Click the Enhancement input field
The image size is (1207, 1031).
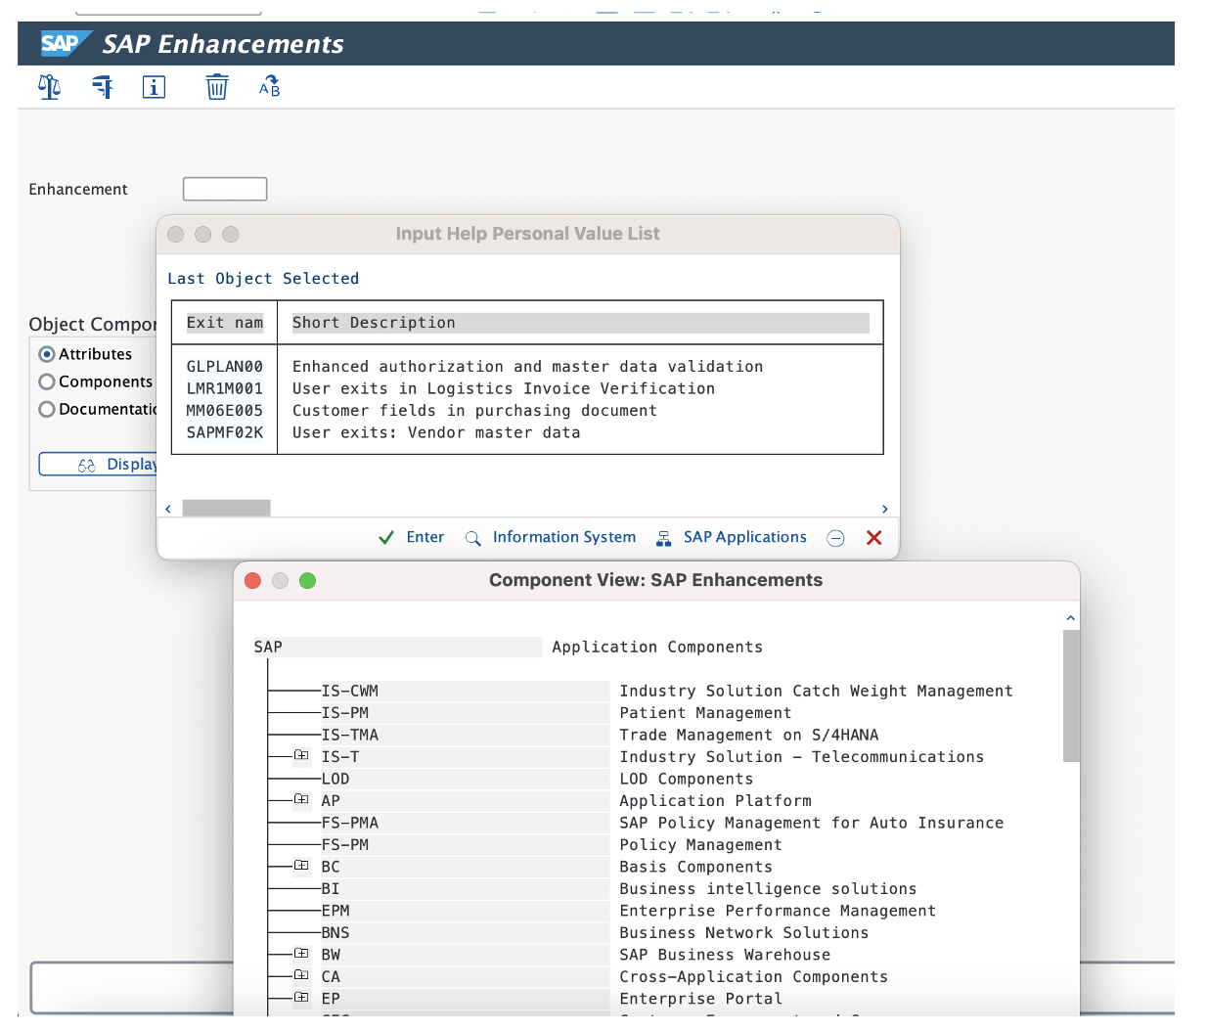click(x=225, y=189)
